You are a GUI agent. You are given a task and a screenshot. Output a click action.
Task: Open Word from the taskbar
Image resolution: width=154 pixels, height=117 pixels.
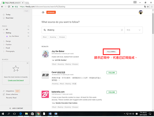point(50,114)
